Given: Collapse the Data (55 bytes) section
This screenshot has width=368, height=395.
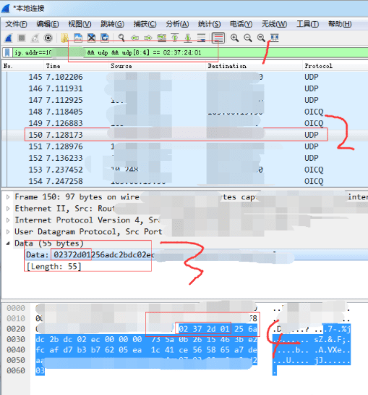Looking at the screenshot, I should tap(8, 243).
